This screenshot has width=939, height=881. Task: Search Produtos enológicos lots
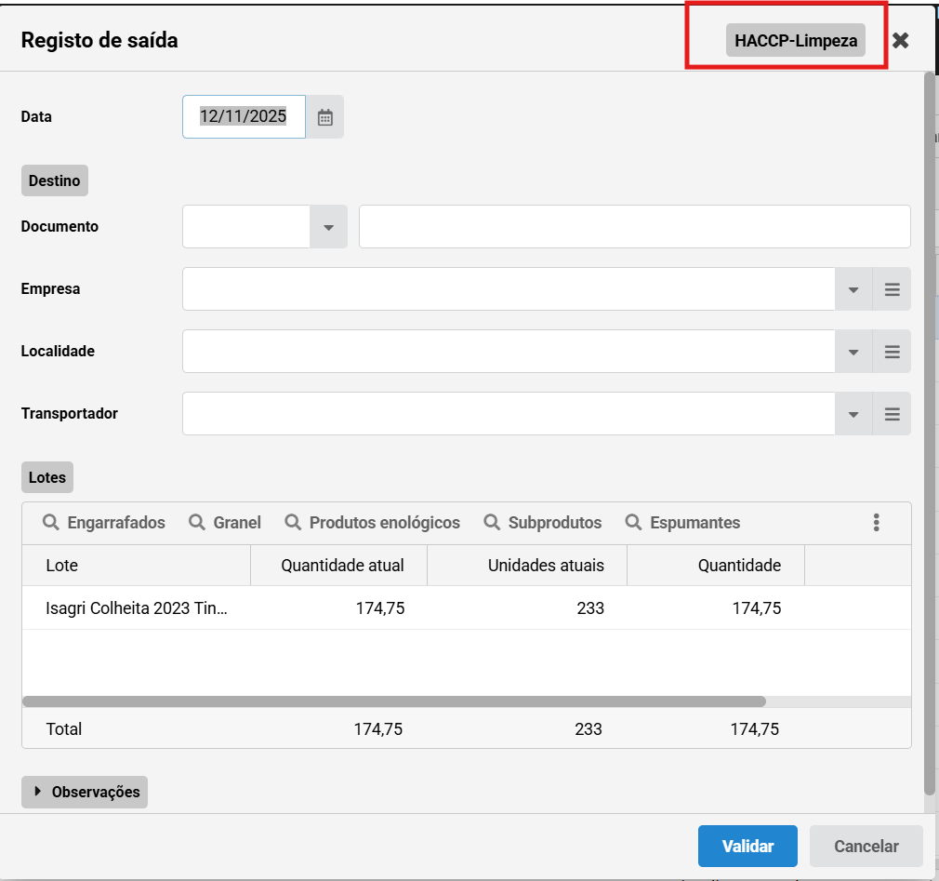tap(372, 523)
